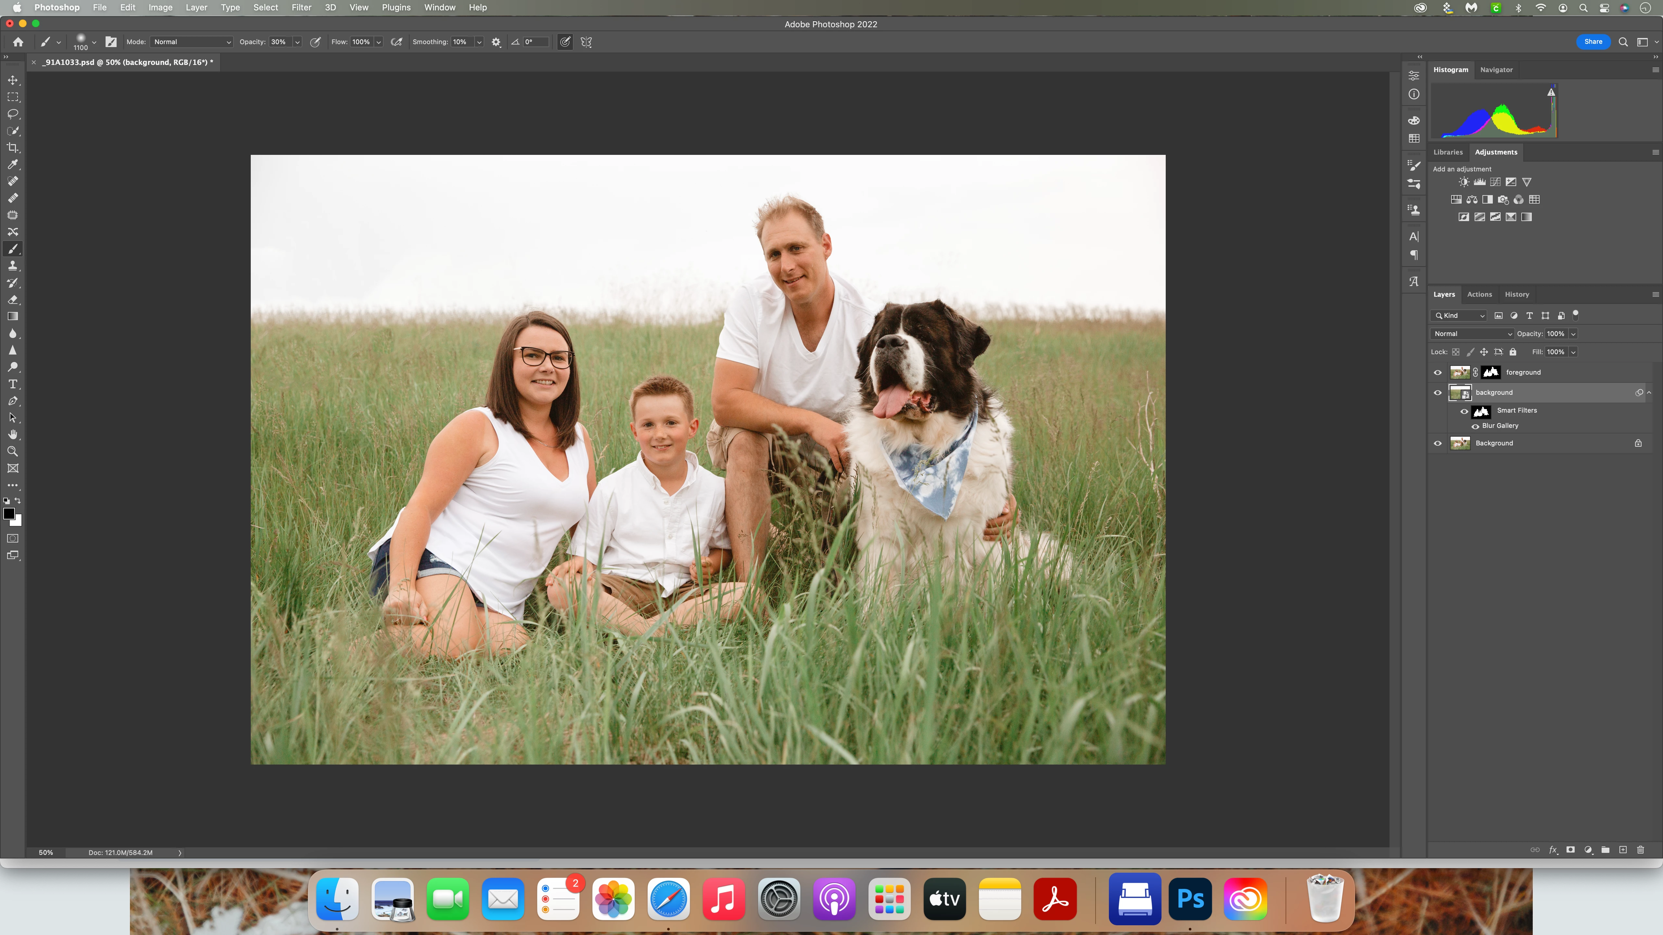Click the foreground color swatch
Viewport: 1663px width, 935px height.
pyautogui.click(x=9, y=514)
